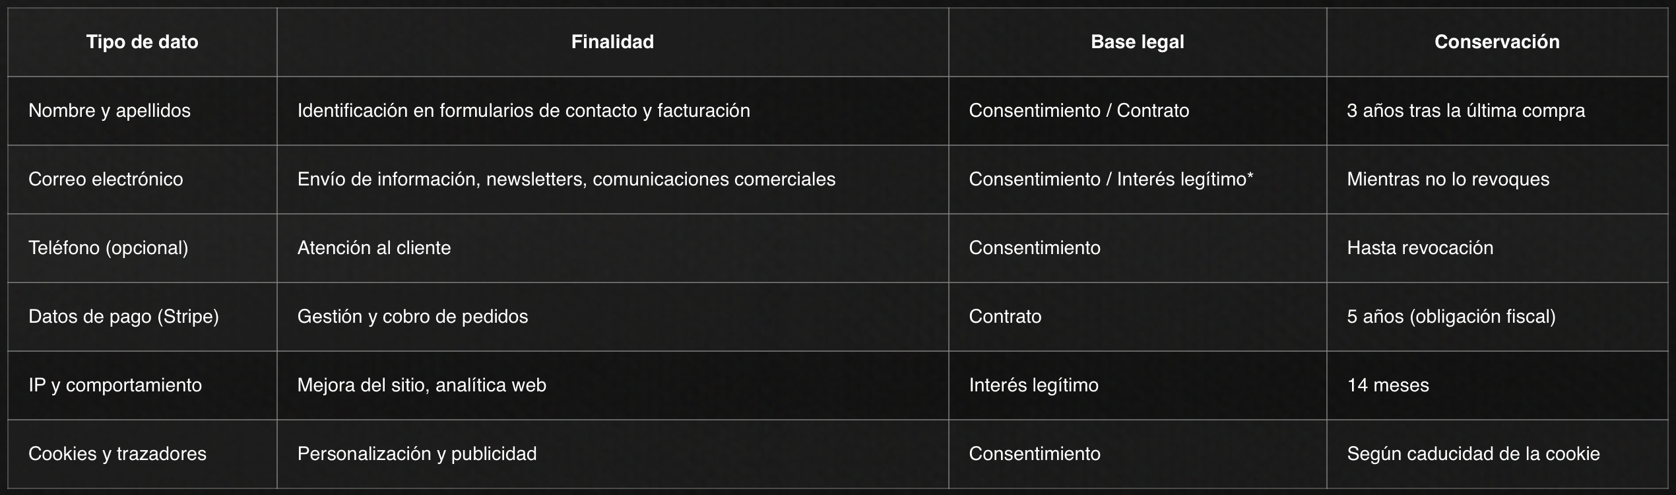Click the "5 años (obligación fiscal)" cell
The width and height of the screenshot is (1676, 495).
pos(1451,317)
